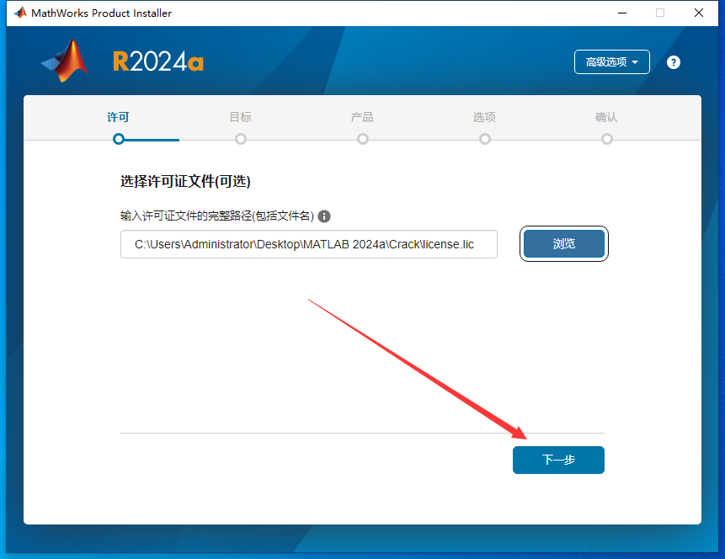725x559 pixels.
Task: Click the 浏览 button to browse files
Action: coord(563,243)
